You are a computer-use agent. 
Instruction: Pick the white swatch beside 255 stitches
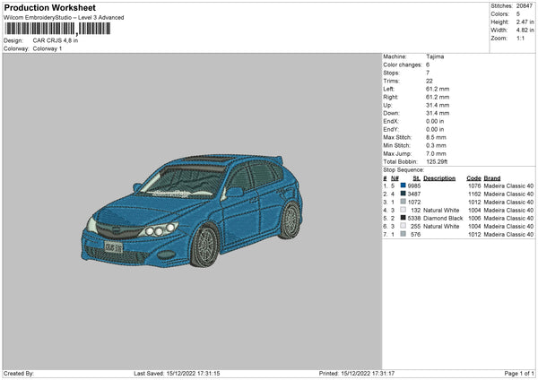(x=403, y=226)
